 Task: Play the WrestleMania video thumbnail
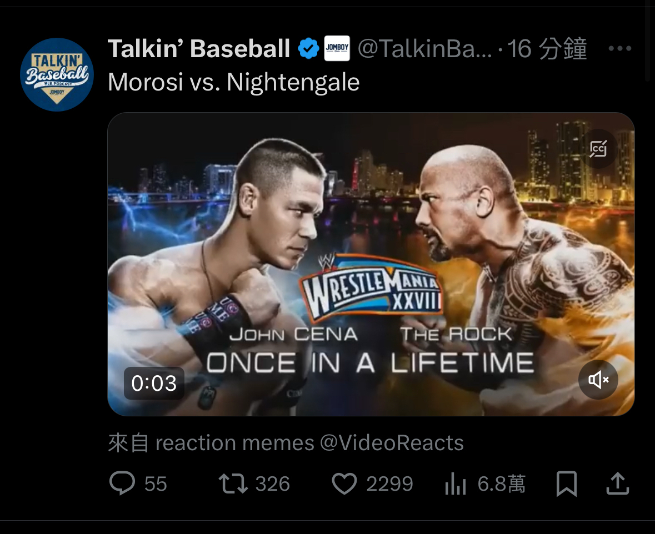tap(371, 264)
